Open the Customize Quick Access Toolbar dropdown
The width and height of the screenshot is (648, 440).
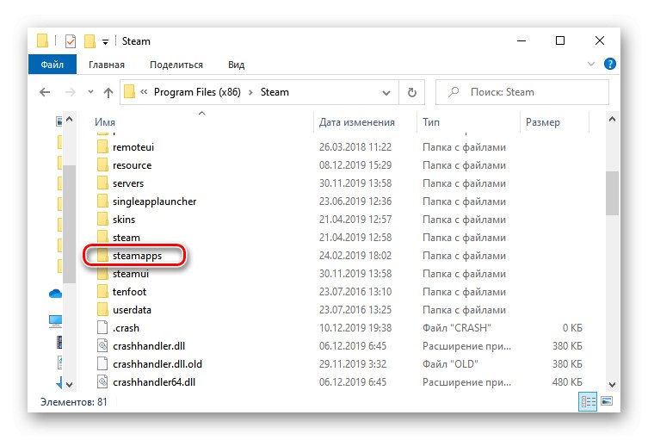pos(105,42)
